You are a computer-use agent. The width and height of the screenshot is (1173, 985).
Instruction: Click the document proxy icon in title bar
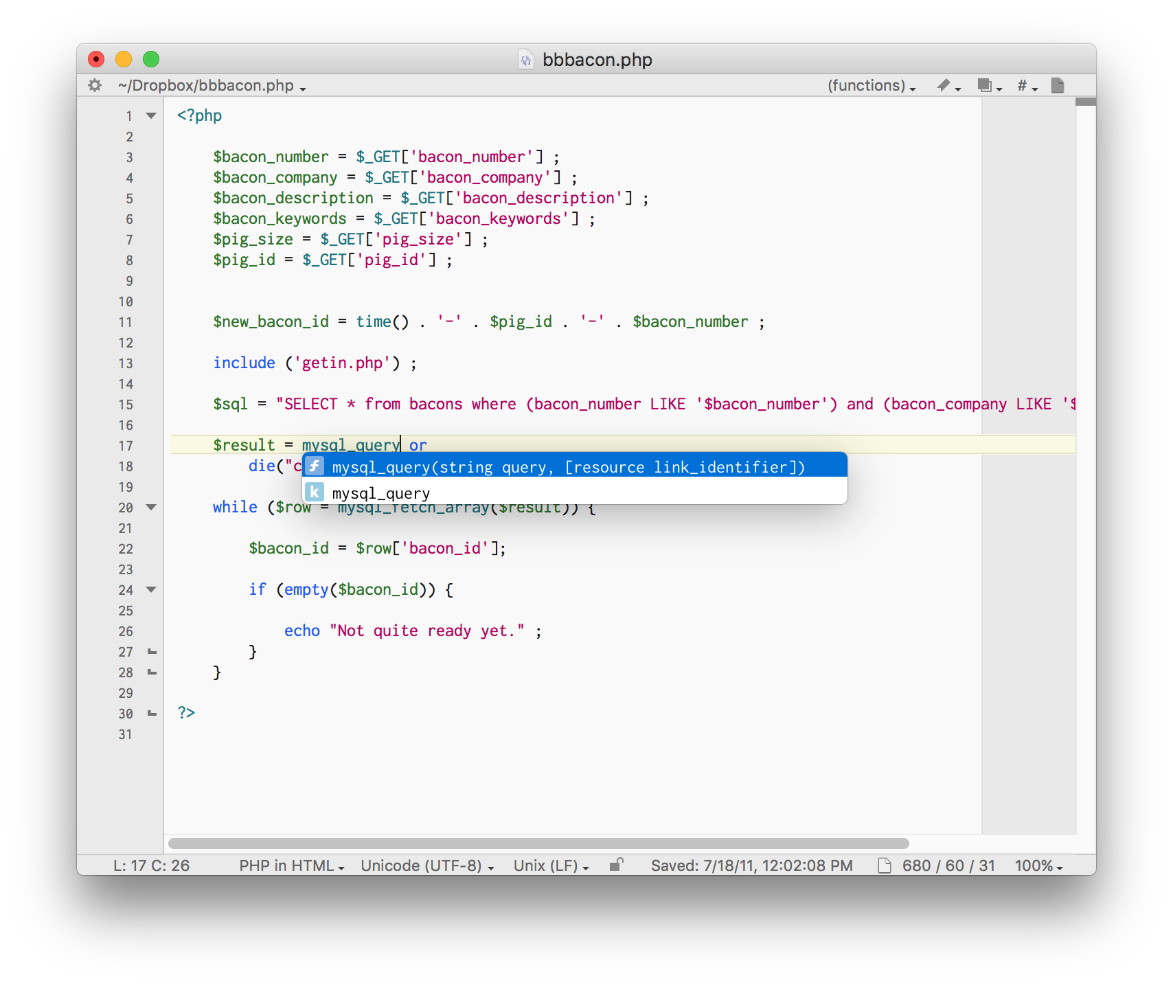(x=525, y=60)
